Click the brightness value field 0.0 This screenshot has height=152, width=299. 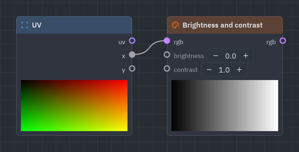tap(231, 56)
